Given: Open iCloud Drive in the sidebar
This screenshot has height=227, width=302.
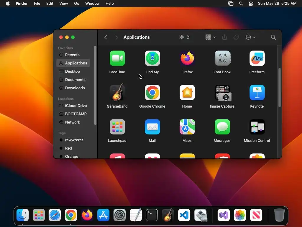Looking at the screenshot, I should pyautogui.click(x=73, y=106).
